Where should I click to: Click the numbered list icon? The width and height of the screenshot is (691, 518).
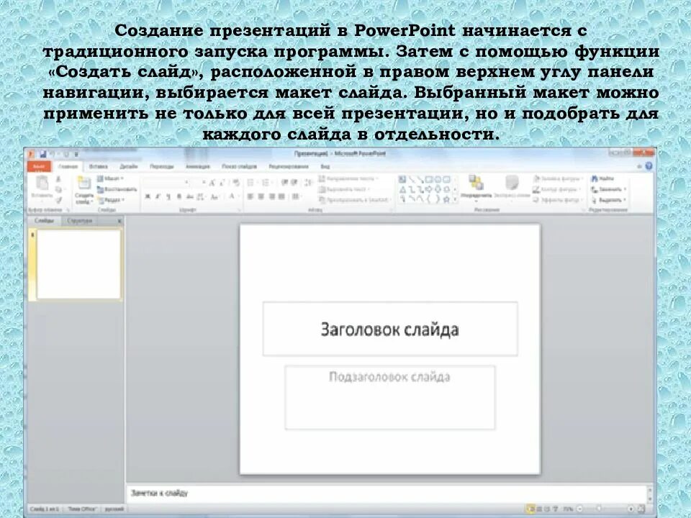(x=266, y=182)
